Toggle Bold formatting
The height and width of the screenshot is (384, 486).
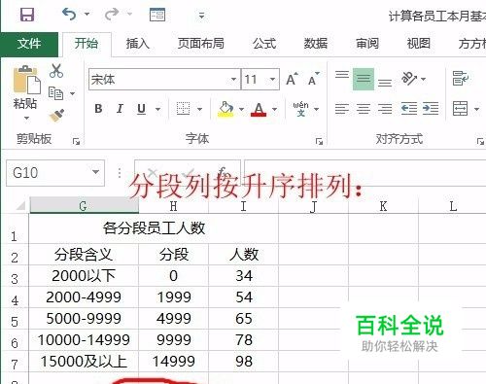pos(98,109)
